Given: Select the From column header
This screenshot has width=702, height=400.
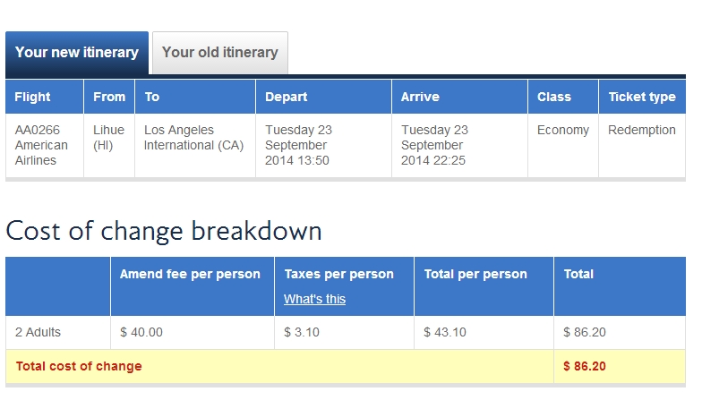Looking at the screenshot, I should click(x=109, y=97).
